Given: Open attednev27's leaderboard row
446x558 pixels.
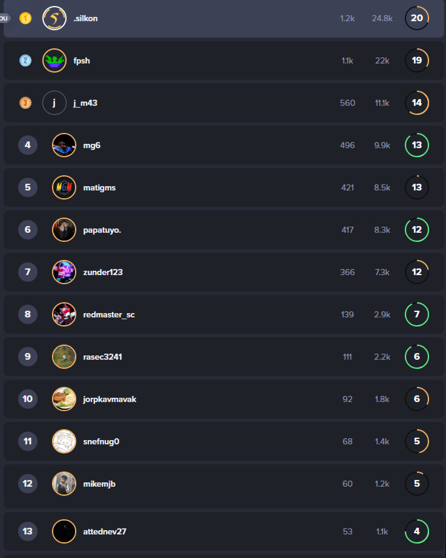Looking at the screenshot, I should tap(224, 531).
